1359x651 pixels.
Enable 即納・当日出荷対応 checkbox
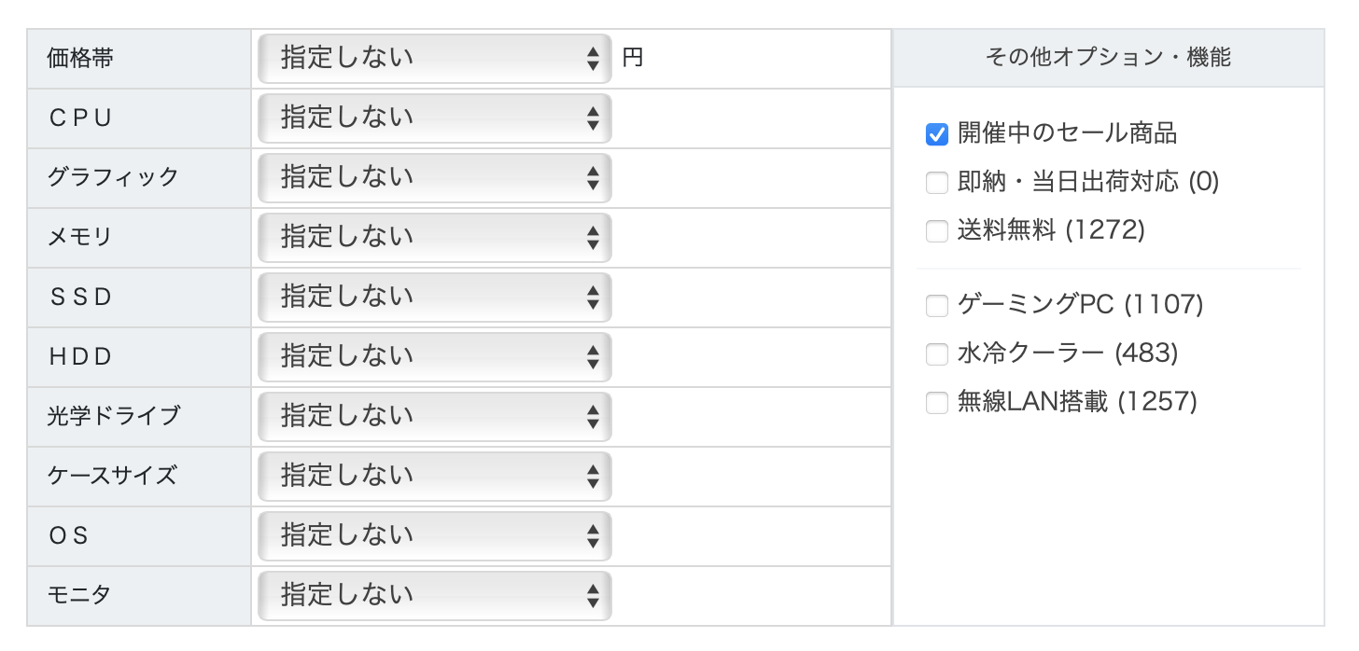point(936,183)
